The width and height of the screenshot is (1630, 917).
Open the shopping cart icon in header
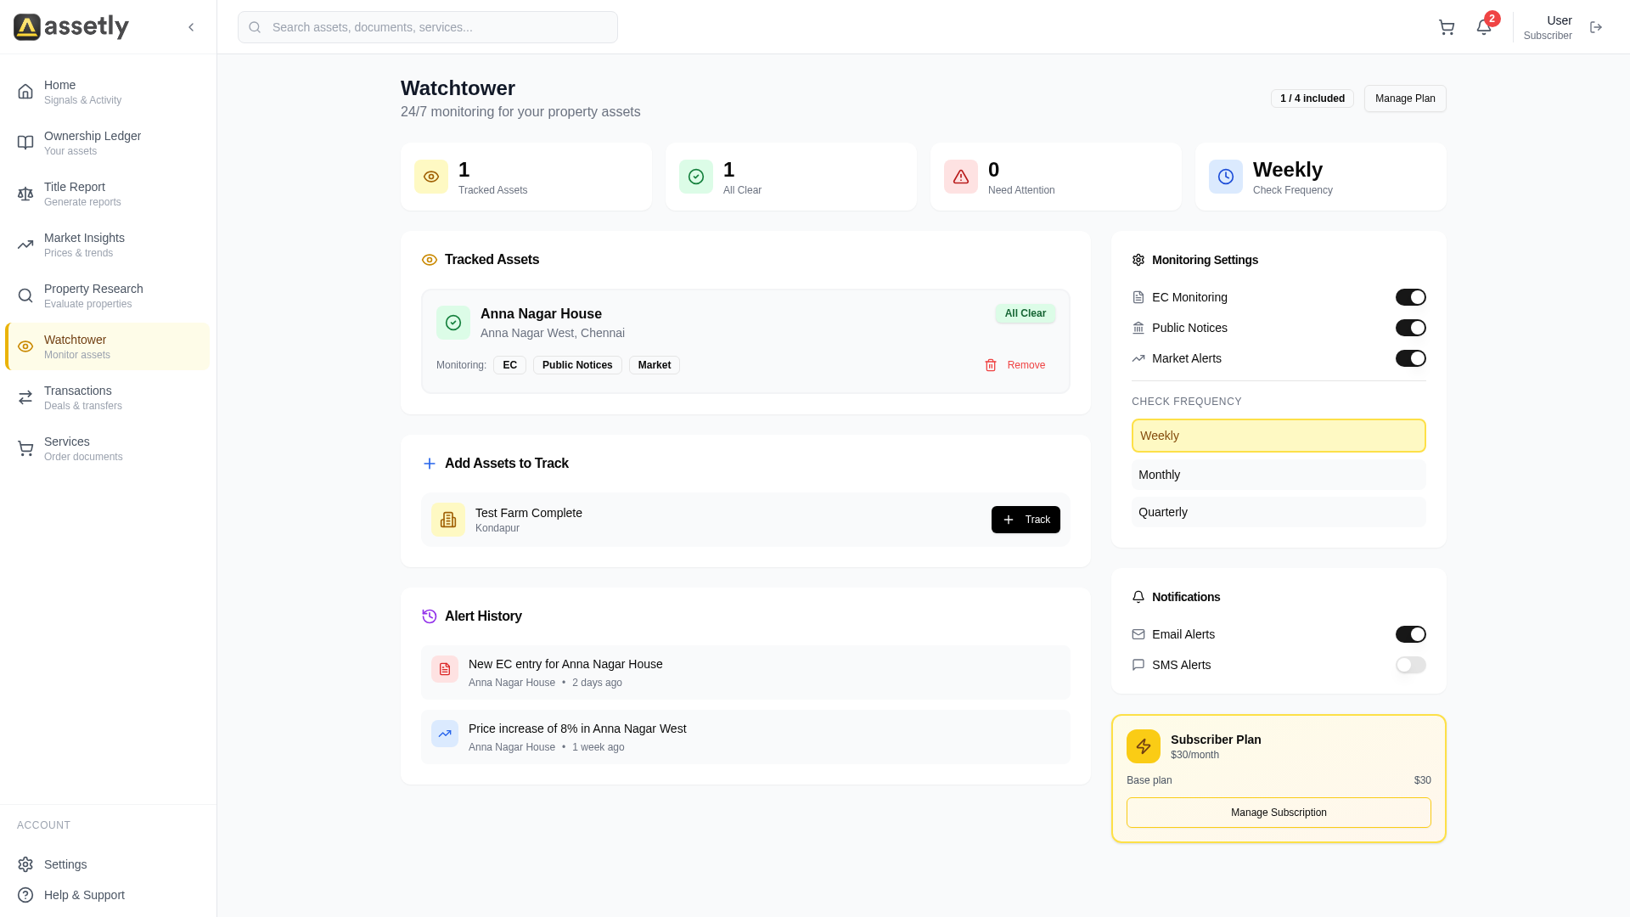1447,27
